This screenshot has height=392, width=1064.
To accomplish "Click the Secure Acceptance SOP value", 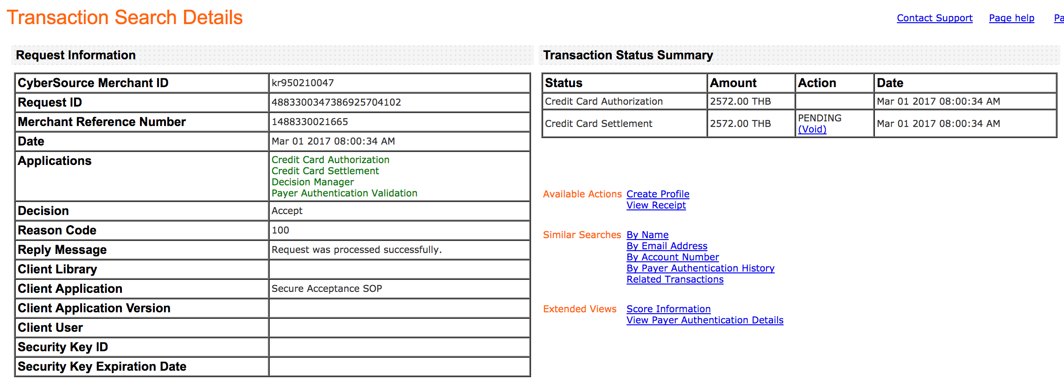I will 327,289.
